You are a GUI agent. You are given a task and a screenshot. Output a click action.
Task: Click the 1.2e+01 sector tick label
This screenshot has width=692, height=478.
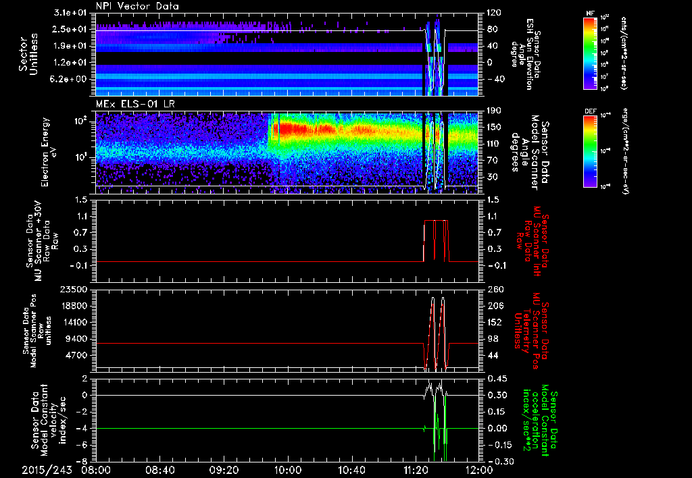point(72,63)
